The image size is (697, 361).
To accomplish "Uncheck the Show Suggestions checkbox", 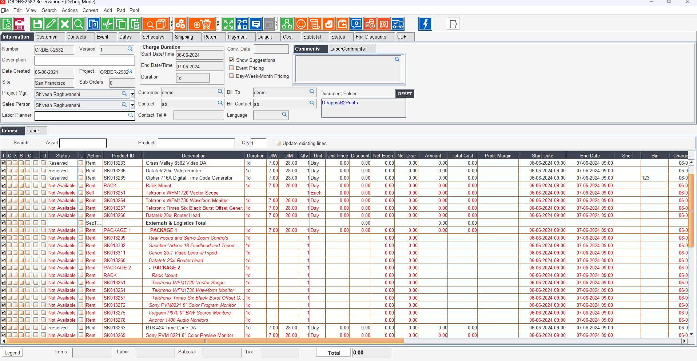I will (232, 60).
